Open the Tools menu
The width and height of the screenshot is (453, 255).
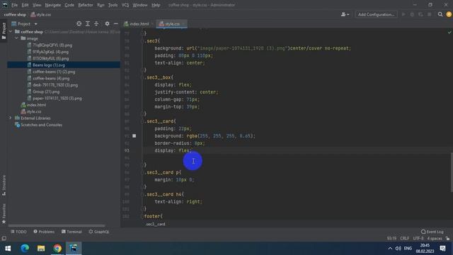click(113, 5)
